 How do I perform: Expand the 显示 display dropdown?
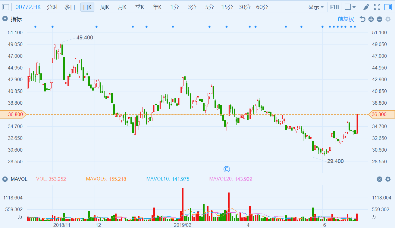316,7
